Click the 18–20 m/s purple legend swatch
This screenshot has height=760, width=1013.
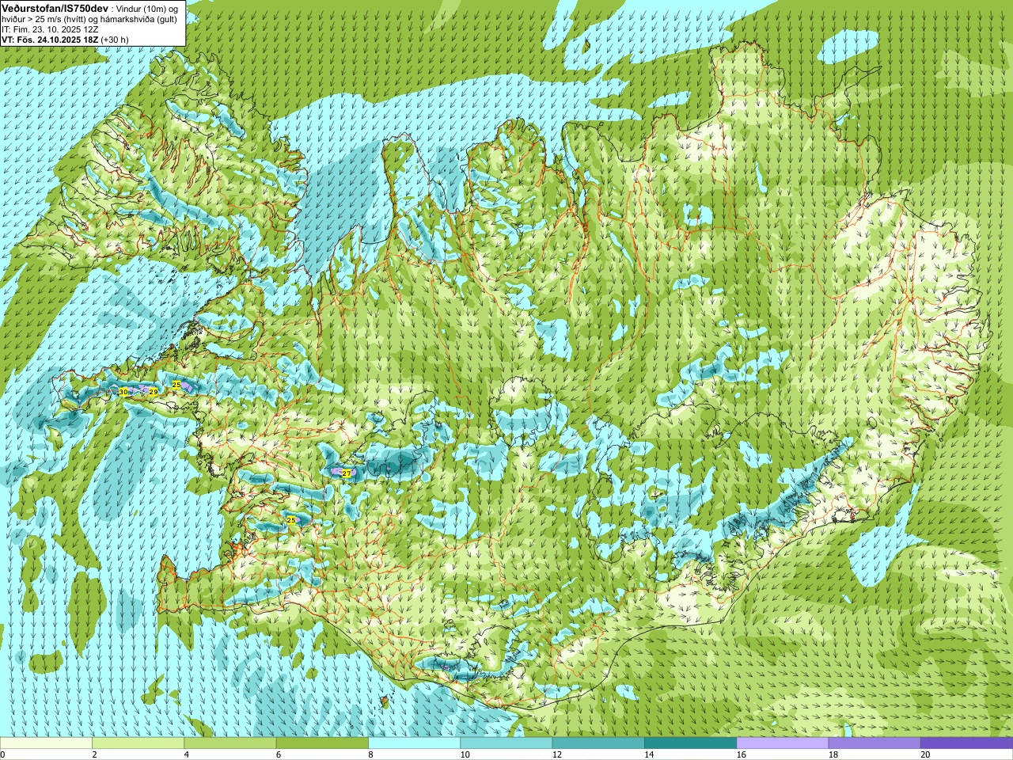875,743
